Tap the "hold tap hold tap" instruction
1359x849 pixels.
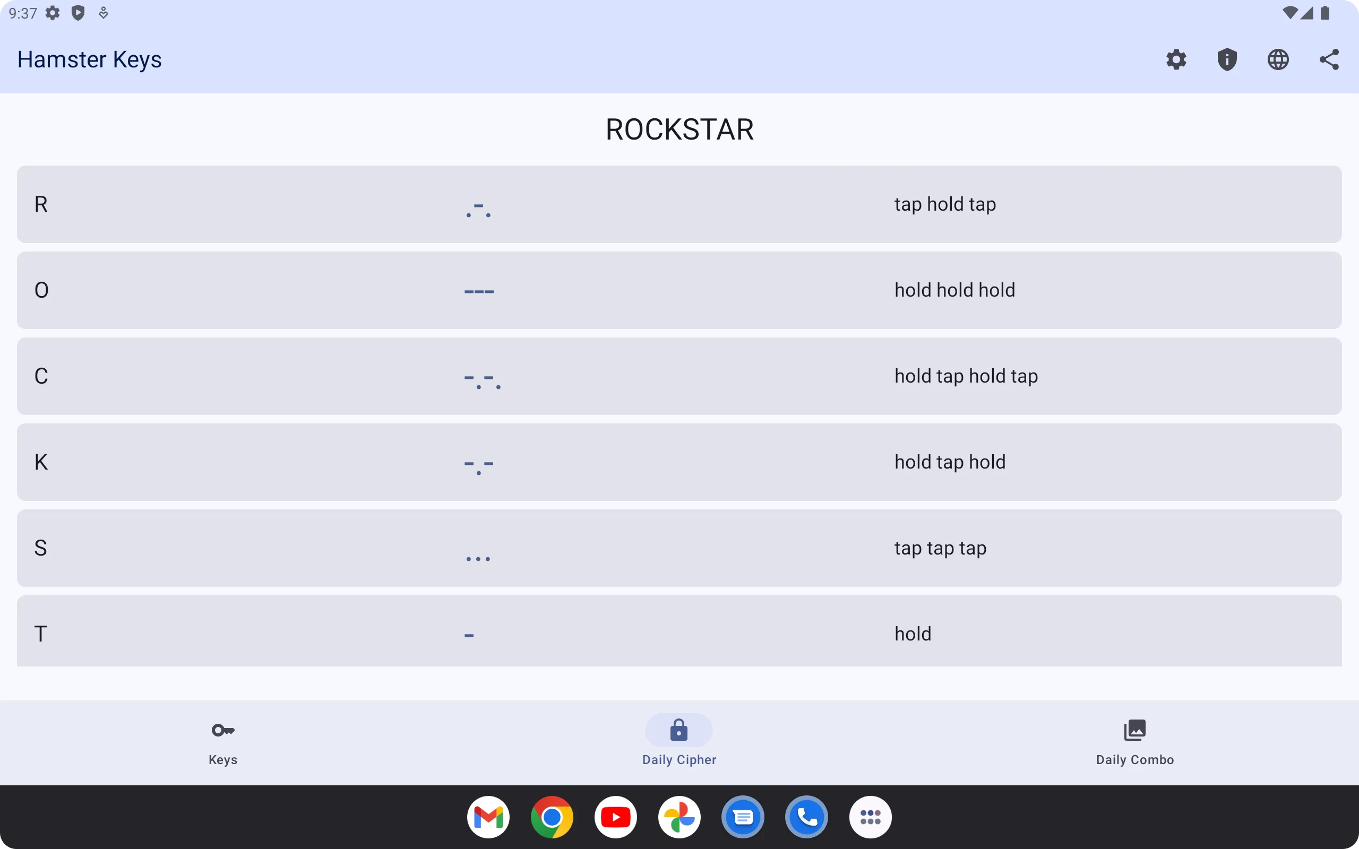click(x=966, y=376)
